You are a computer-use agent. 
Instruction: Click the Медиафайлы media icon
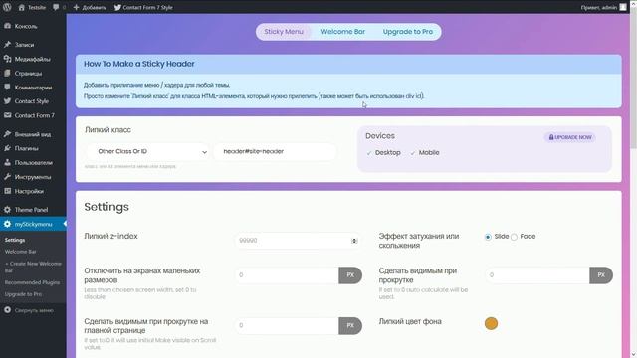[7, 59]
